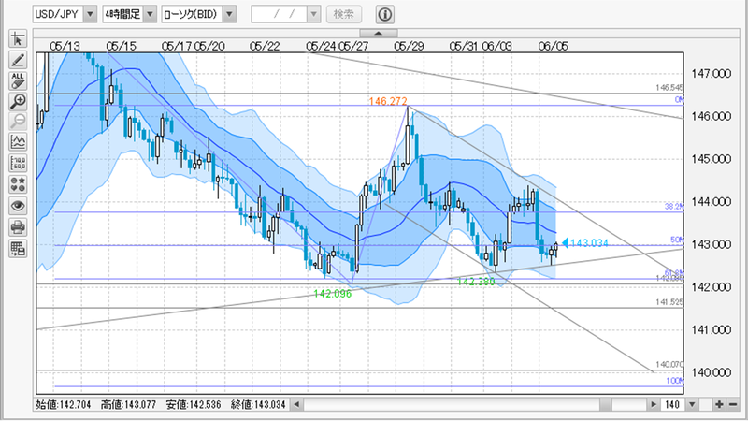
Task: Select the pencil line drawing tool
Action: pyautogui.click(x=17, y=60)
